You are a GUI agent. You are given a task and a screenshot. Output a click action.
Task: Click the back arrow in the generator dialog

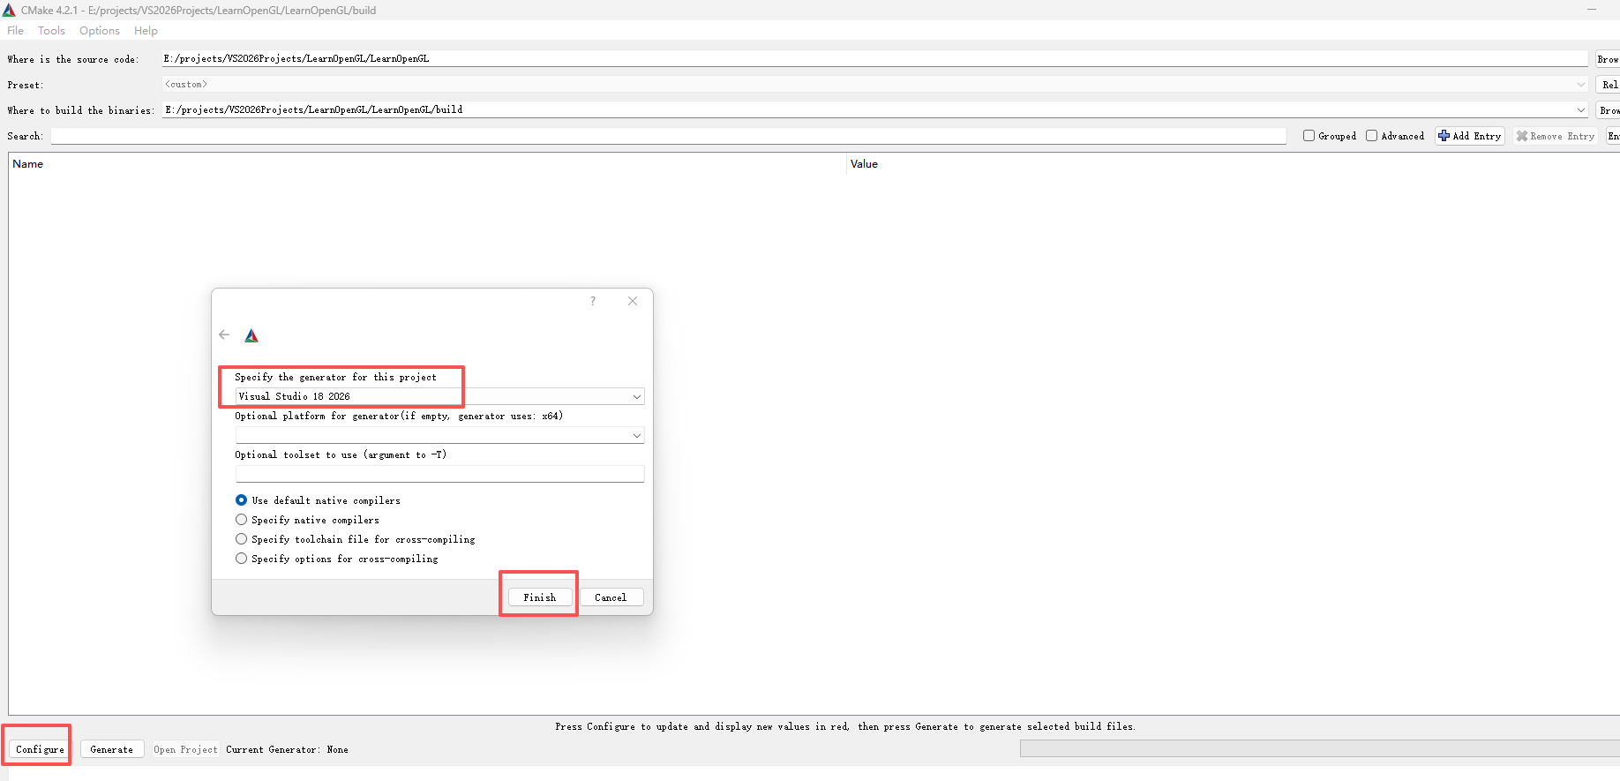pyautogui.click(x=224, y=334)
